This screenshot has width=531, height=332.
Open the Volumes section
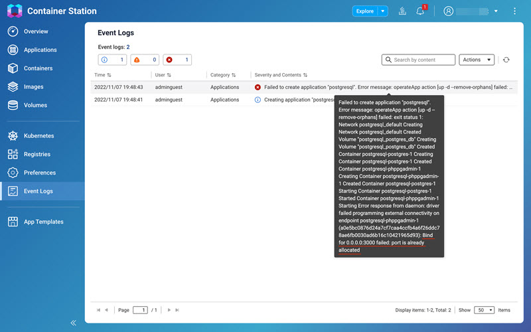[35, 105]
